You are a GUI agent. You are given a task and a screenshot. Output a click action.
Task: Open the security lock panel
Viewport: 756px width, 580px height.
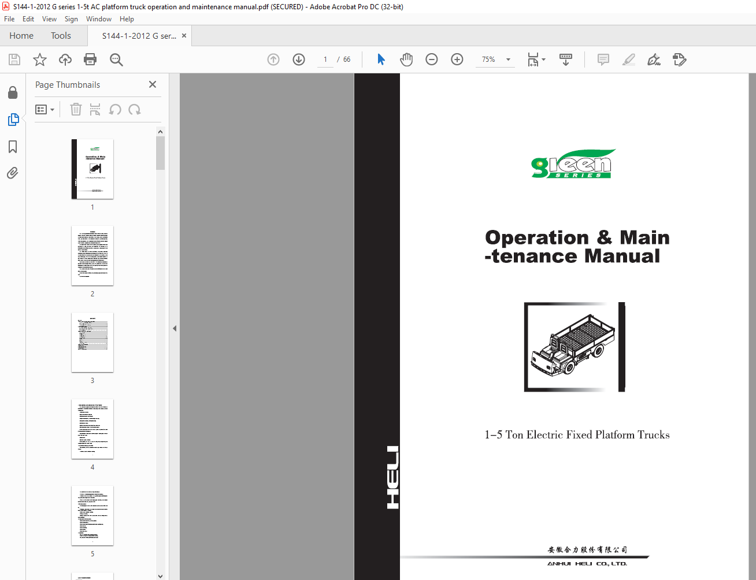(x=13, y=92)
